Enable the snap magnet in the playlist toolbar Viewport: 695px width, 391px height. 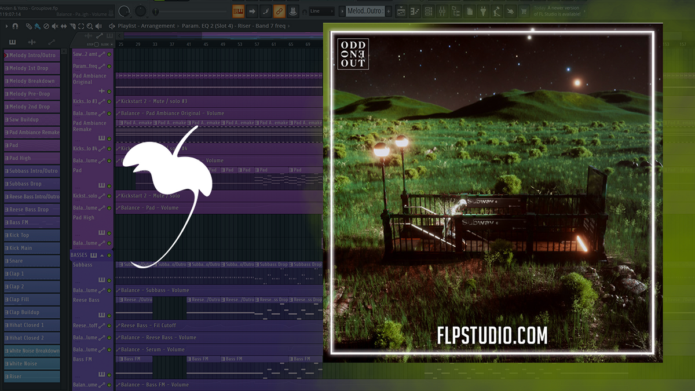click(x=14, y=25)
